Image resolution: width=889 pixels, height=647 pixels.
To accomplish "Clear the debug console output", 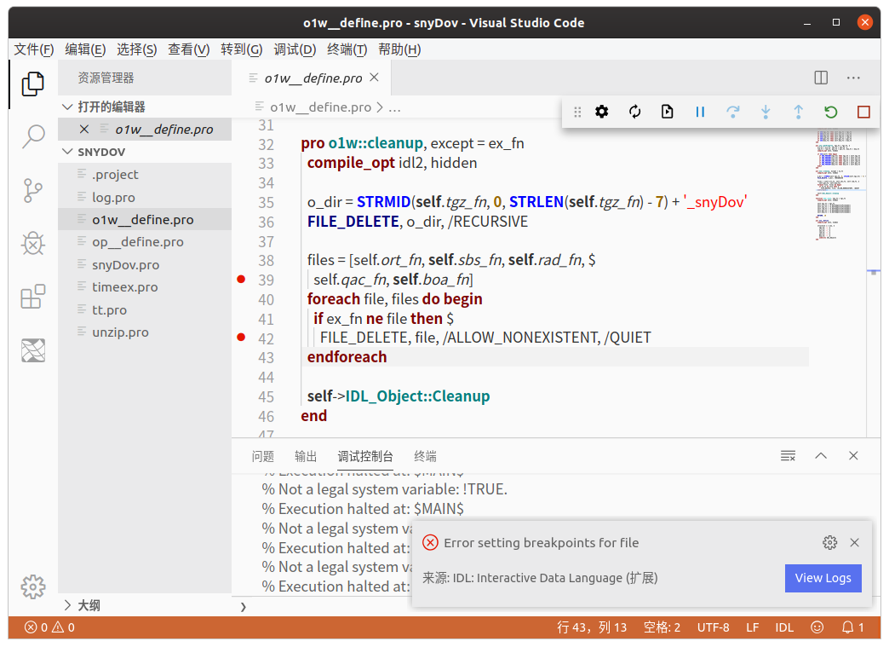I will coord(788,456).
